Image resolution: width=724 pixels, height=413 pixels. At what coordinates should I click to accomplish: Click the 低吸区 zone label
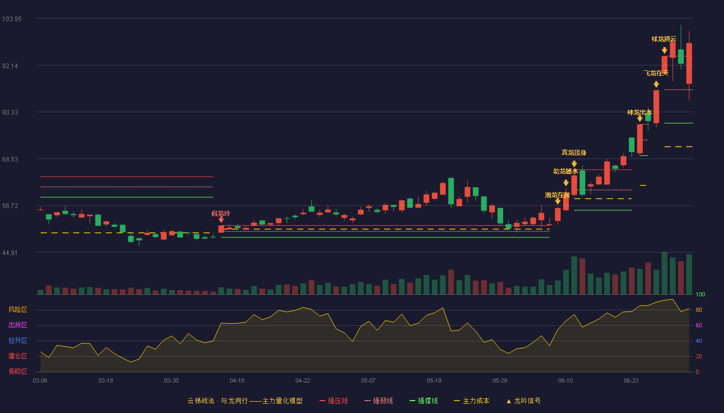pyautogui.click(x=18, y=371)
